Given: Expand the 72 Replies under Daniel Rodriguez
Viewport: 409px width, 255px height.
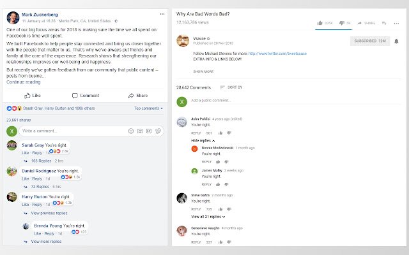Looking at the screenshot, I should [x=40, y=187].
